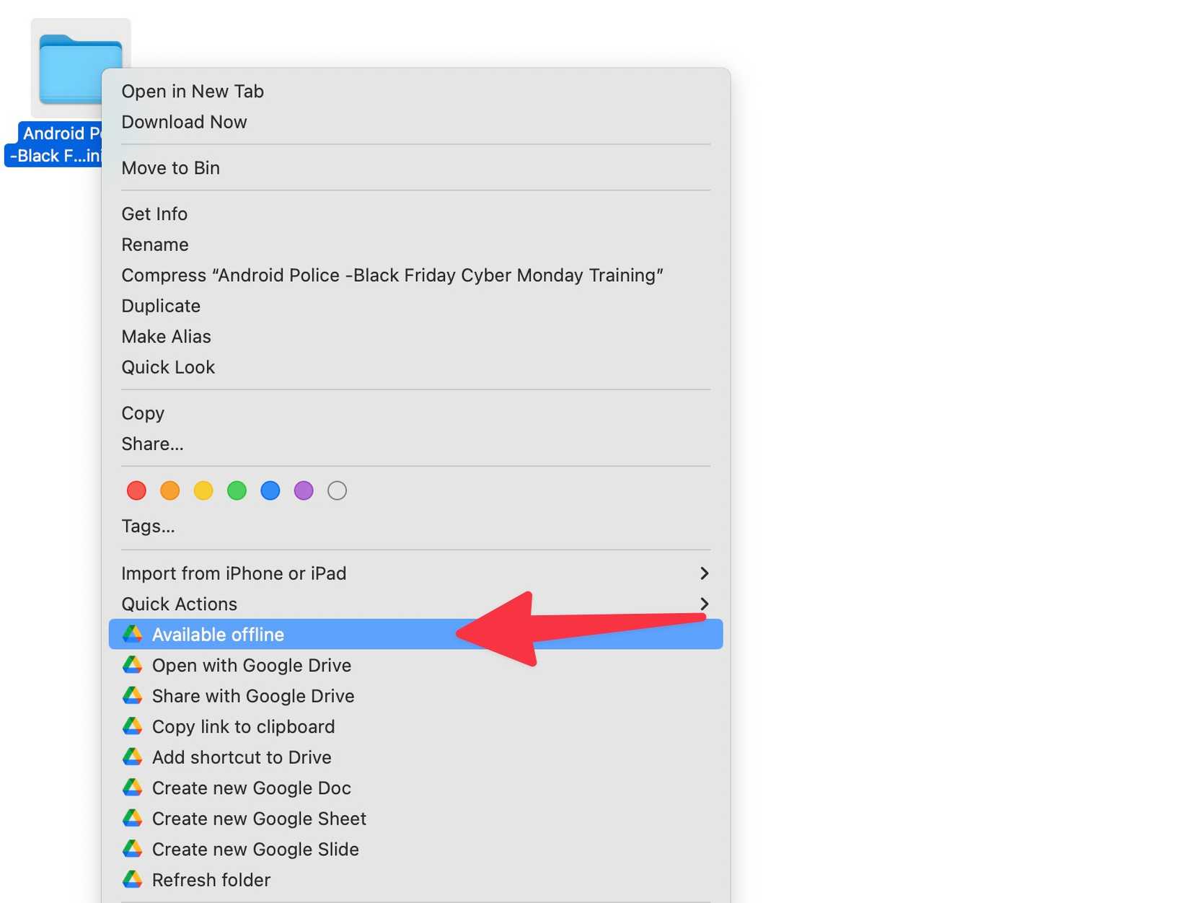Select the Open with Google Drive icon
This screenshot has height=903, width=1190.
(133, 665)
